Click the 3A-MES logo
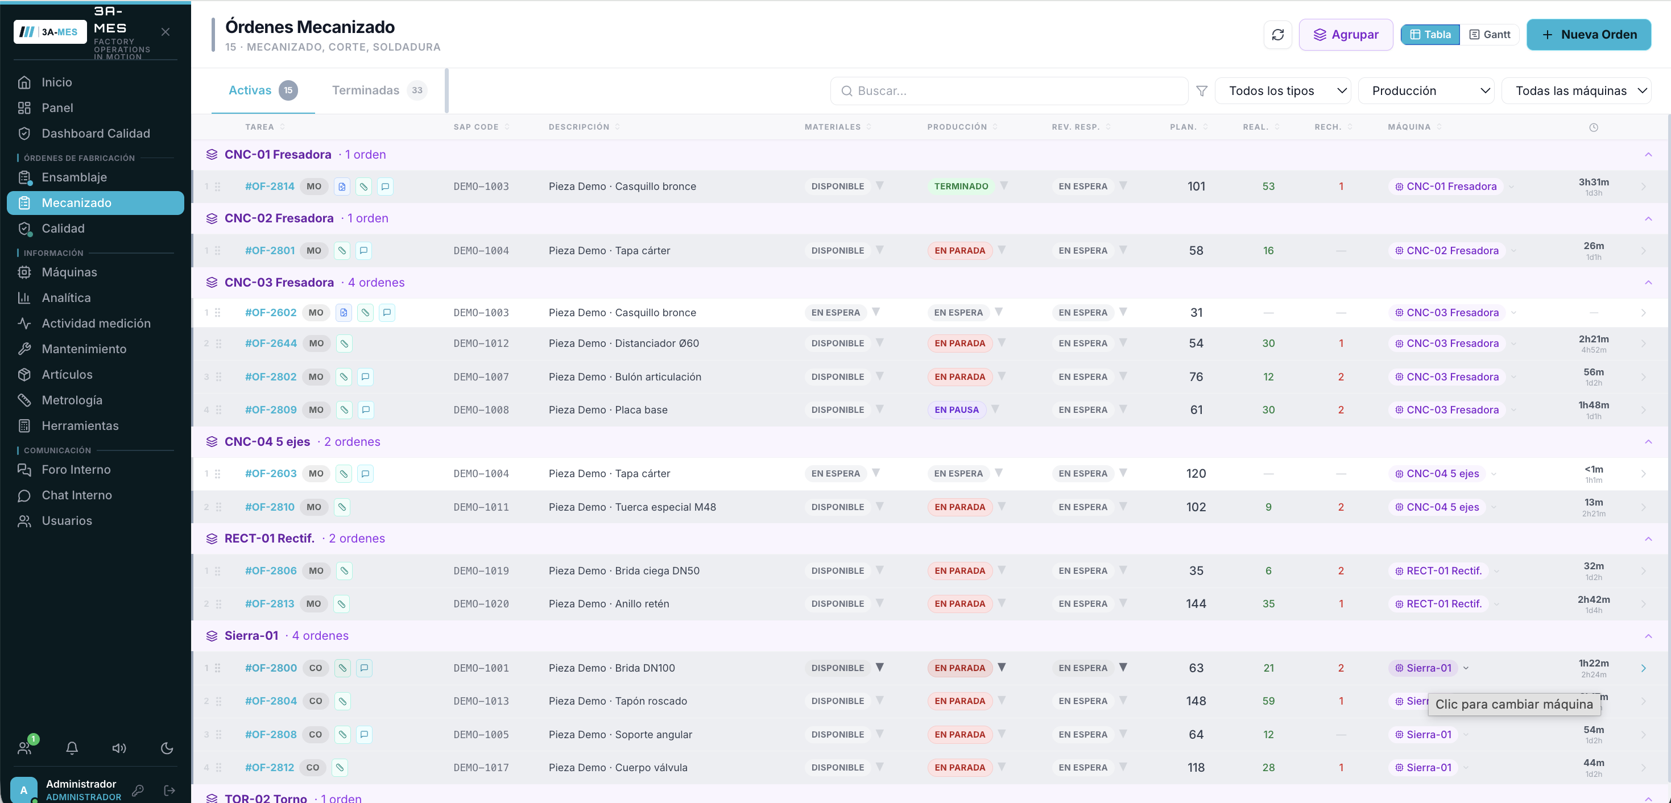 50,32
